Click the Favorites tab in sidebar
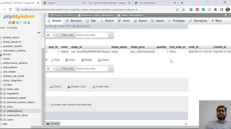Screen dimensions: 231x129 [x=12, y=28]
